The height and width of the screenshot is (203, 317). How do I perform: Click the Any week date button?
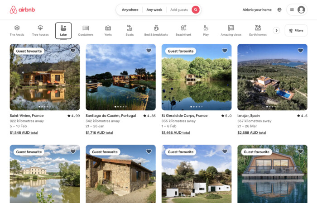click(154, 9)
